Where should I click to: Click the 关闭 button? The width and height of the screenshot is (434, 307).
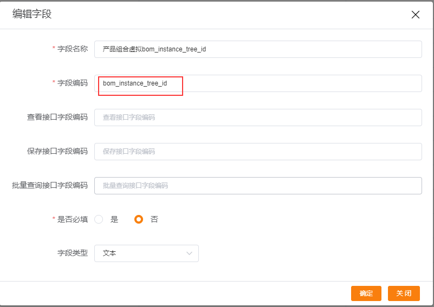point(404,293)
